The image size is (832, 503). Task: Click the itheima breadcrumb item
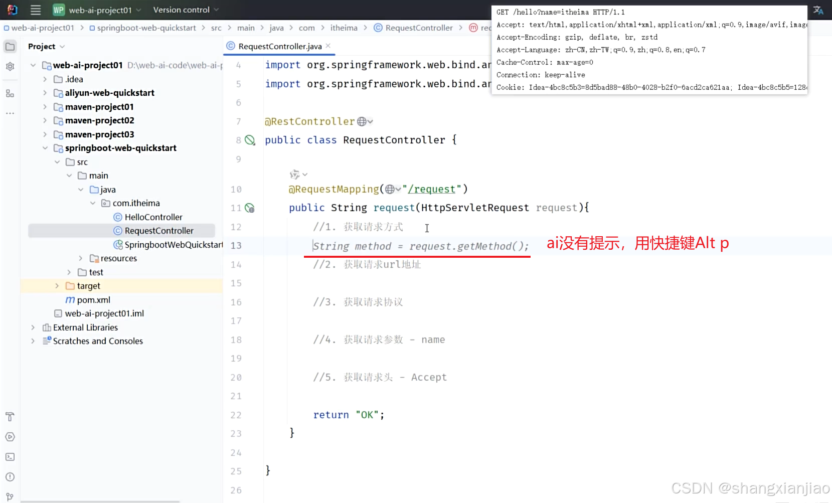point(344,28)
